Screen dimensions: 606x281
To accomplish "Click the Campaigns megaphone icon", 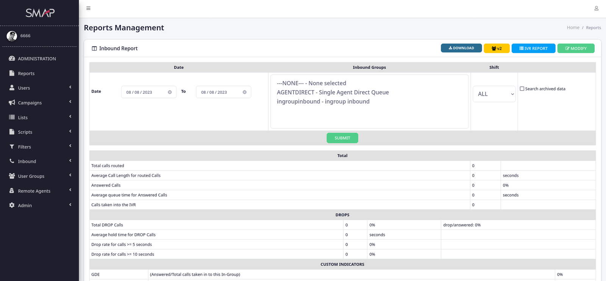I will point(12,102).
